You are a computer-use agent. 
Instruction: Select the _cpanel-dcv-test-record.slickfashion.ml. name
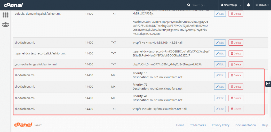coord(40,53)
